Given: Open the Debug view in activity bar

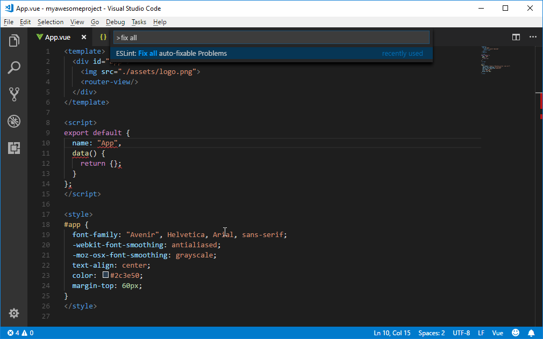Looking at the screenshot, I should [x=14, y=121].
